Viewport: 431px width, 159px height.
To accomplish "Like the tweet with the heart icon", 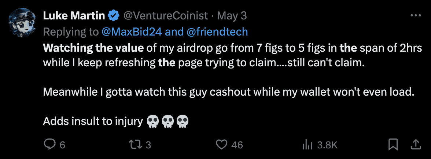I will (221, 145).
